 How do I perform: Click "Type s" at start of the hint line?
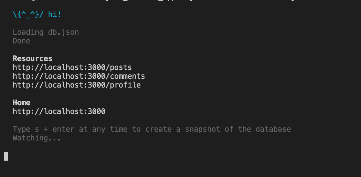[x=26, y=129]
